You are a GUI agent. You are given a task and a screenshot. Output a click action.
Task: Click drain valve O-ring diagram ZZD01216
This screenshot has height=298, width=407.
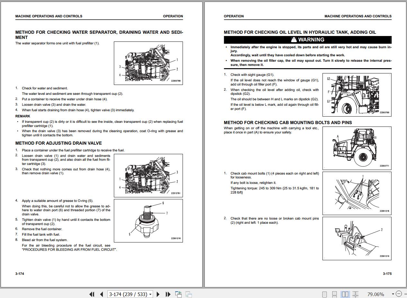tap(148, 221)
